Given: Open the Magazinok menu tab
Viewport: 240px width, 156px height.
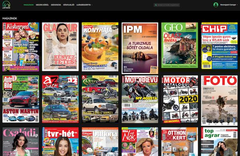Looking at the screenshot, I should point(28,5).
